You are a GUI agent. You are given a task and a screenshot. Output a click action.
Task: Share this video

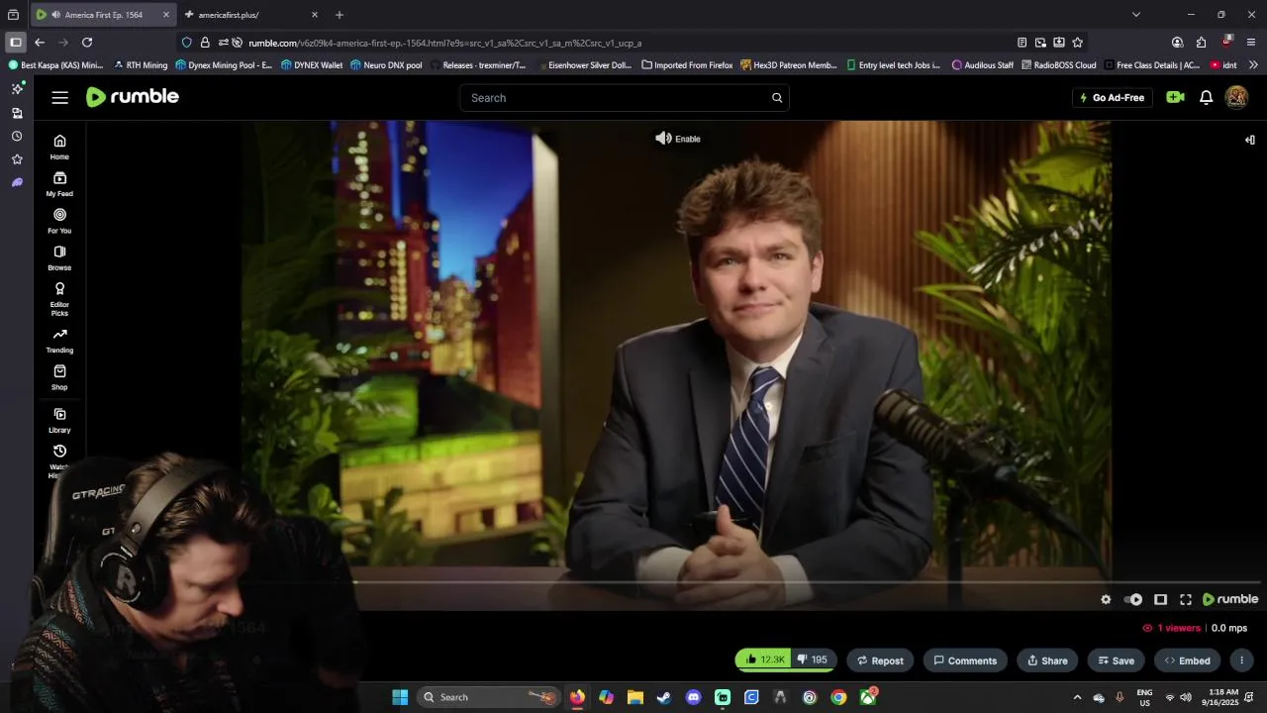(1047, 661)
